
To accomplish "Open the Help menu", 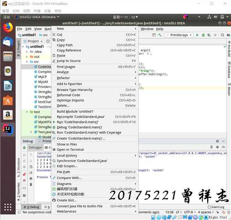I will coord(160,29).
